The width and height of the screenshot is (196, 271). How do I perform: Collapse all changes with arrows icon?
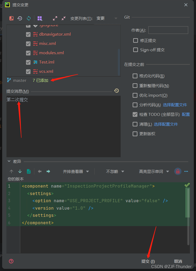pyautogui.click(x=64, y=18)
